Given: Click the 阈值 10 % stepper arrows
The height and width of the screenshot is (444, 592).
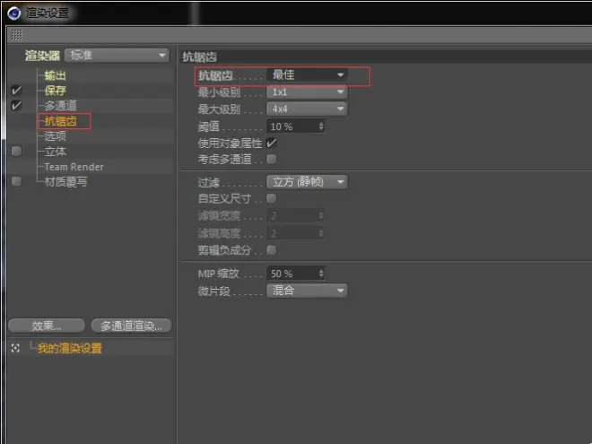Looking at the screenshot, I should (321, 126).
